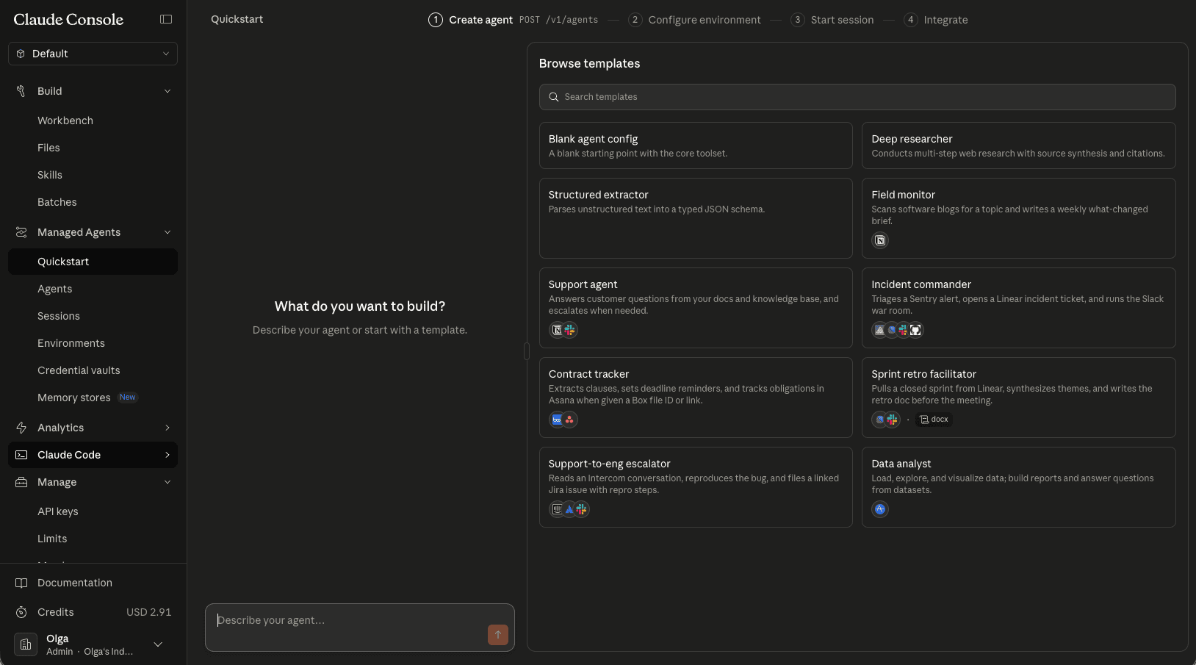The width and height of the screenshot is (1196, 665).
Task: Focus the Describe your agent text box
Action: (x=360, y=628)
